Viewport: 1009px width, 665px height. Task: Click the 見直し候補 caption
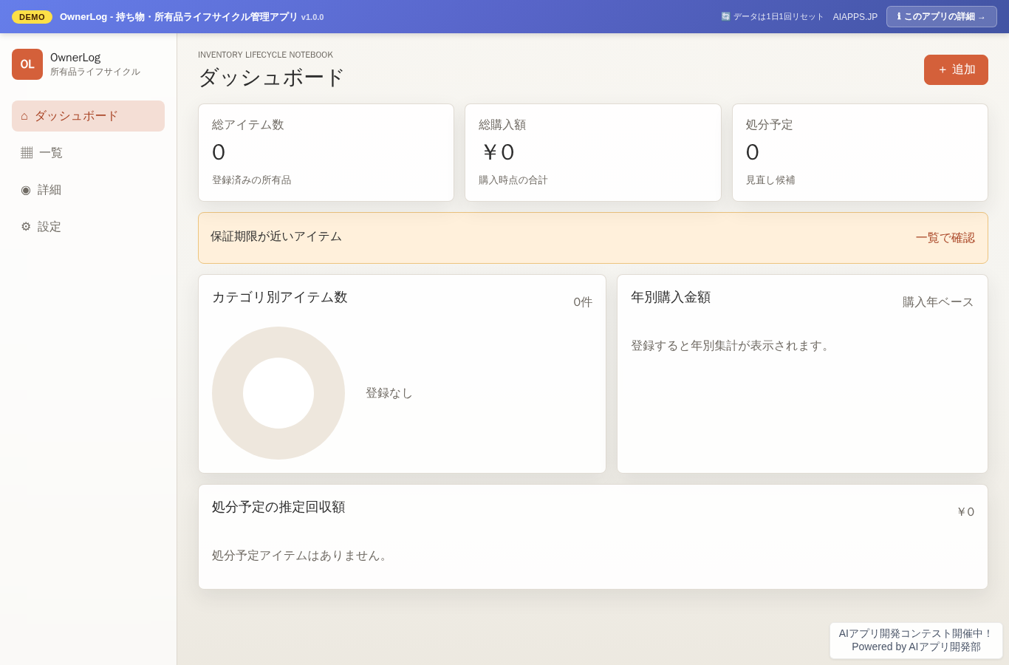(770, 180)
